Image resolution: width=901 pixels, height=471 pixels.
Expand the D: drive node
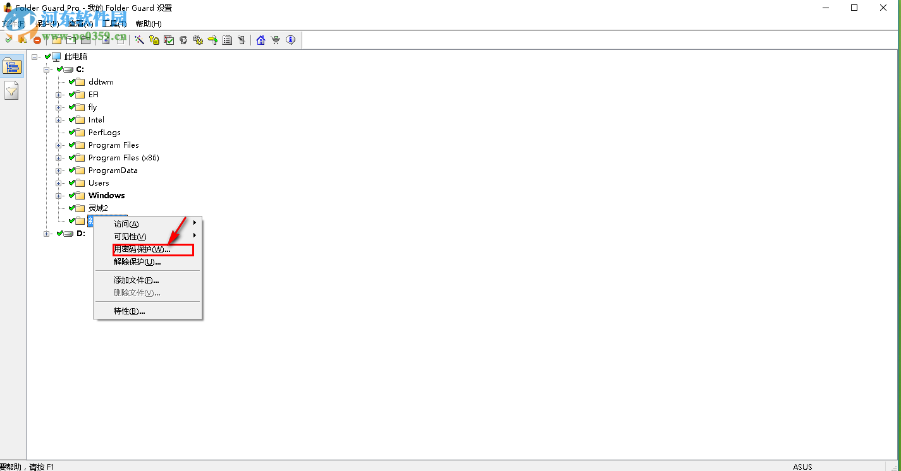46,234
